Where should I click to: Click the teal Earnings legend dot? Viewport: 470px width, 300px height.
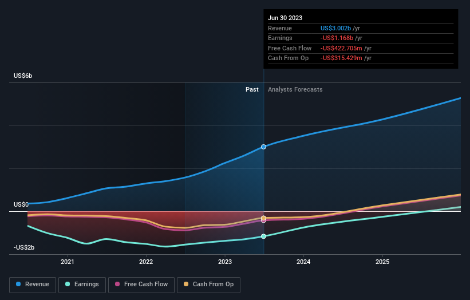click(x=68, y=284)
